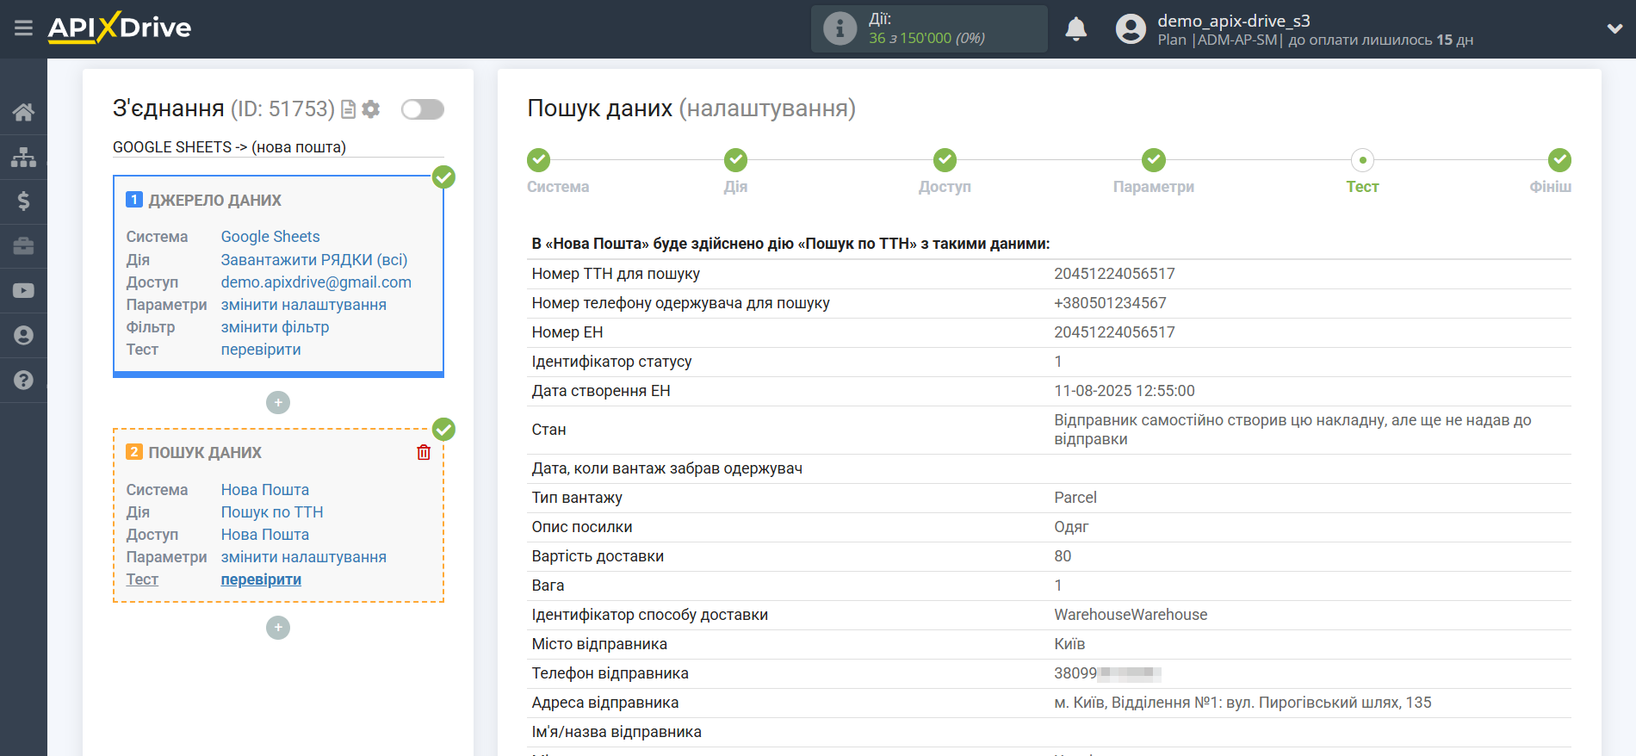The height and width of the screenshot is (756, 1636).
Task: Select the sender address value
Action: [1242, 703]
